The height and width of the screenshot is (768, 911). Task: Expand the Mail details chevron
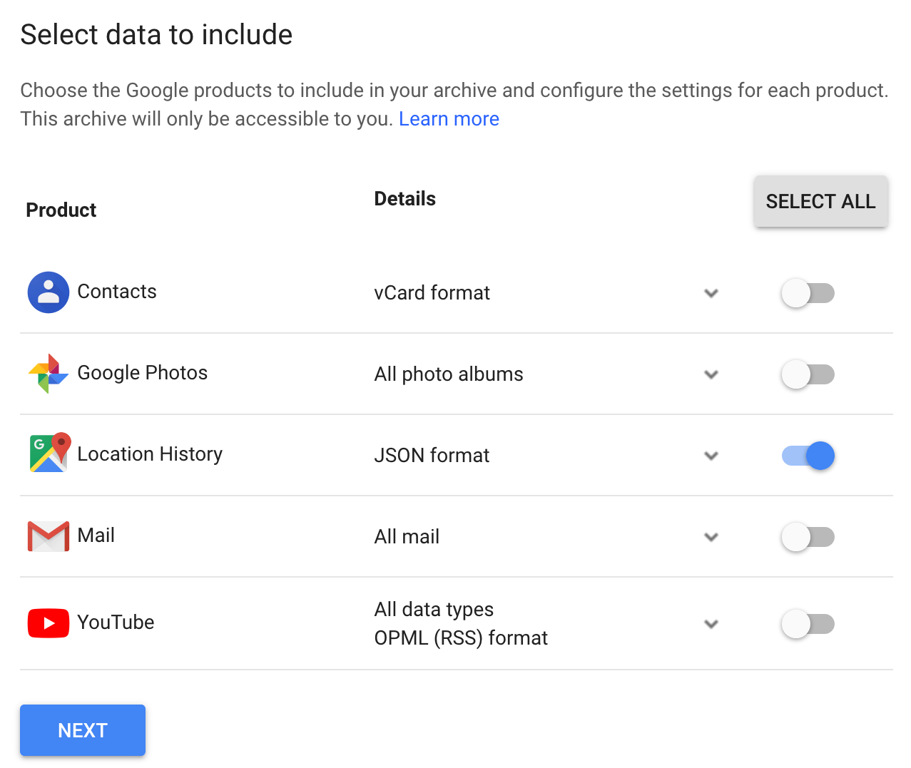coord(711,537)
